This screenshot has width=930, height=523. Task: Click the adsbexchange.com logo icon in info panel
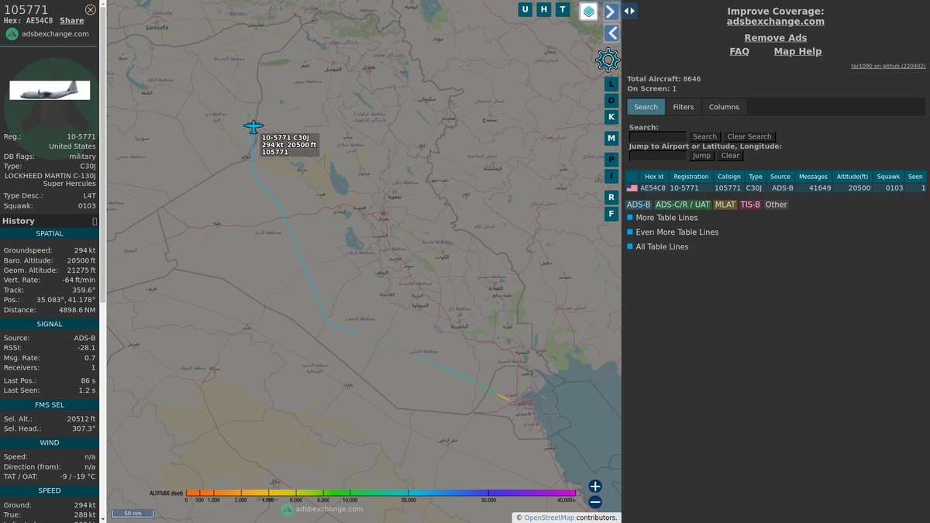(x=12, y=34)
